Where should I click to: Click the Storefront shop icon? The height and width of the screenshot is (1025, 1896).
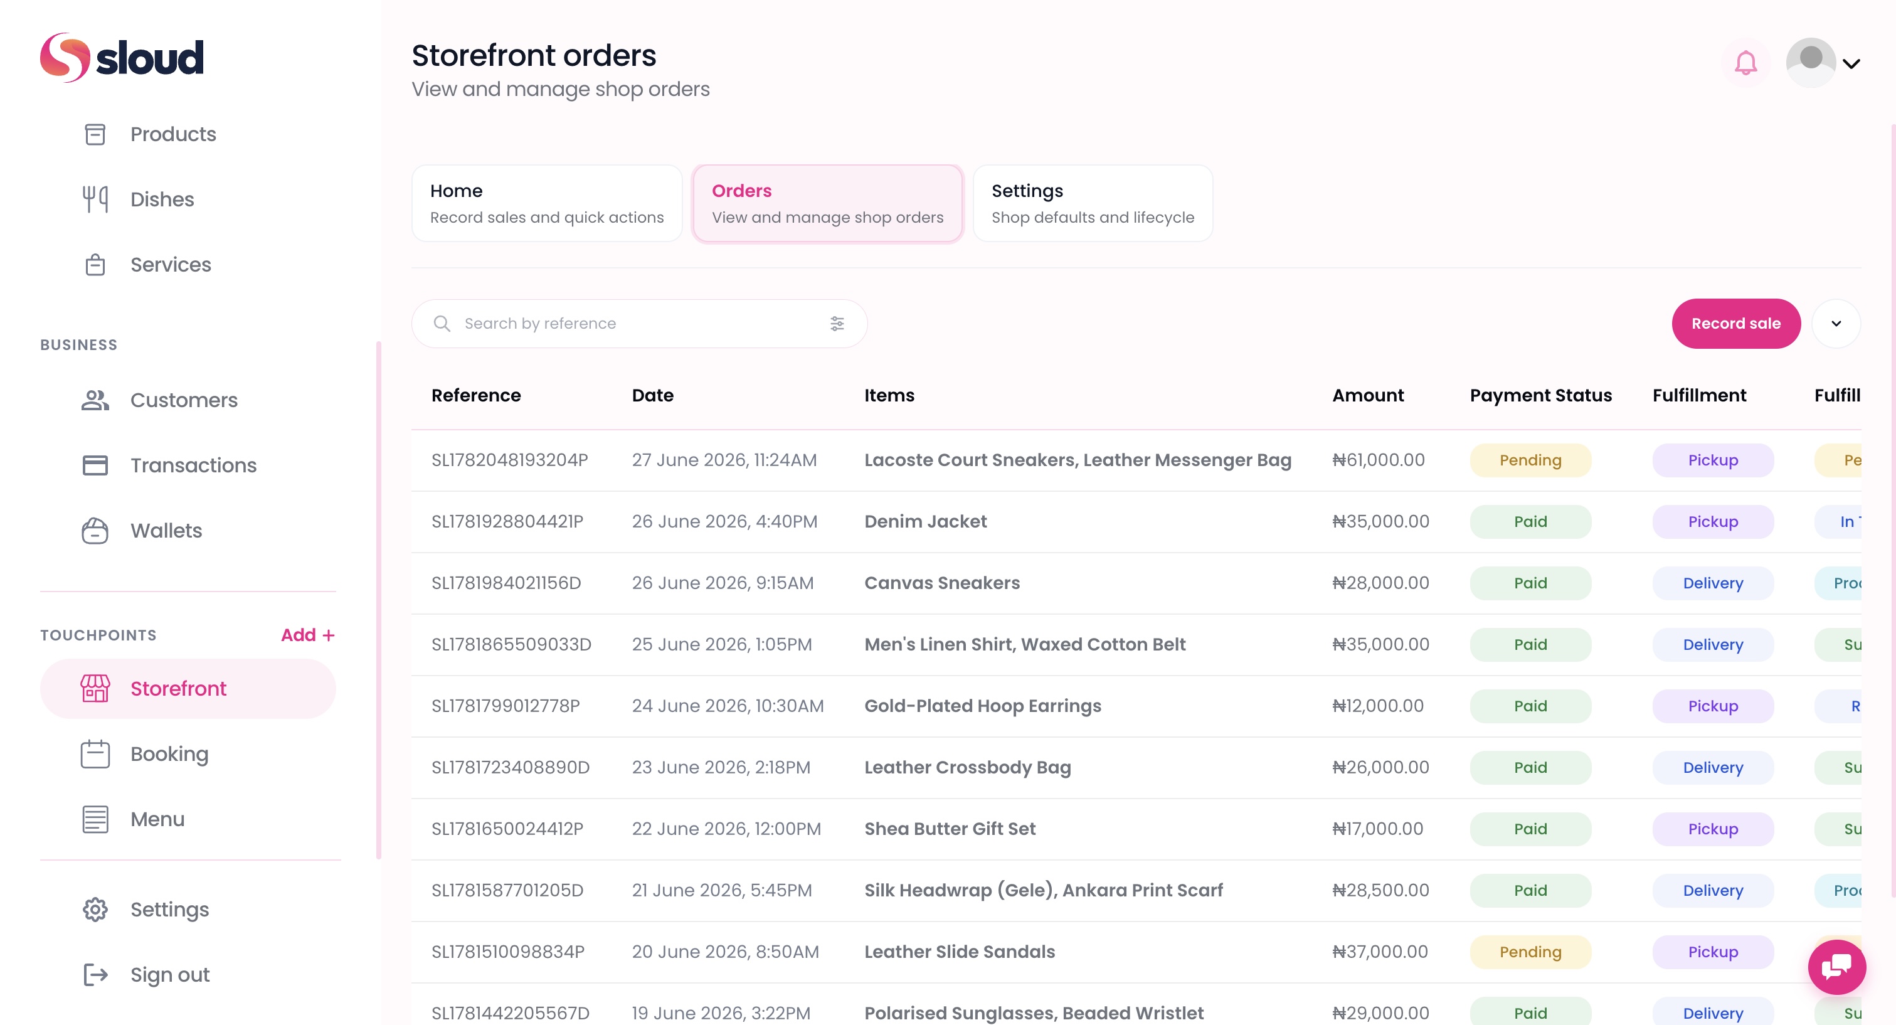(x=95, y=689)
